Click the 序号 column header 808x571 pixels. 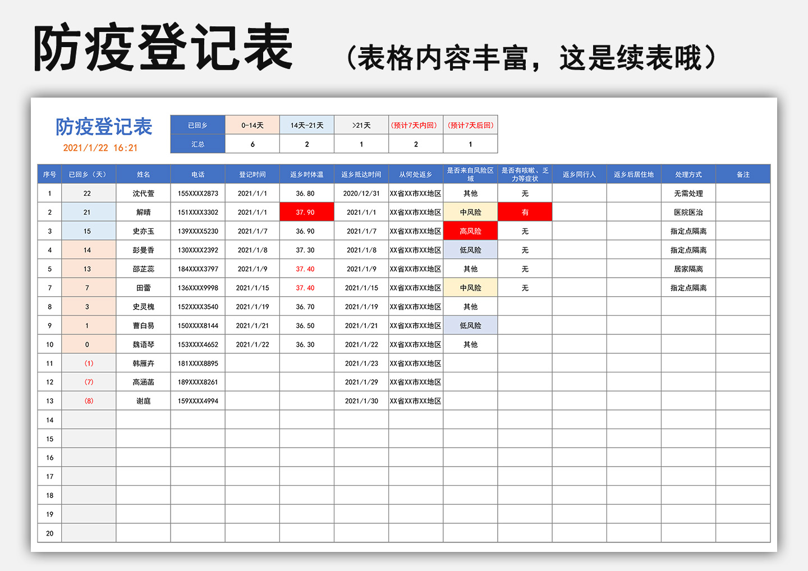(49, 174)
